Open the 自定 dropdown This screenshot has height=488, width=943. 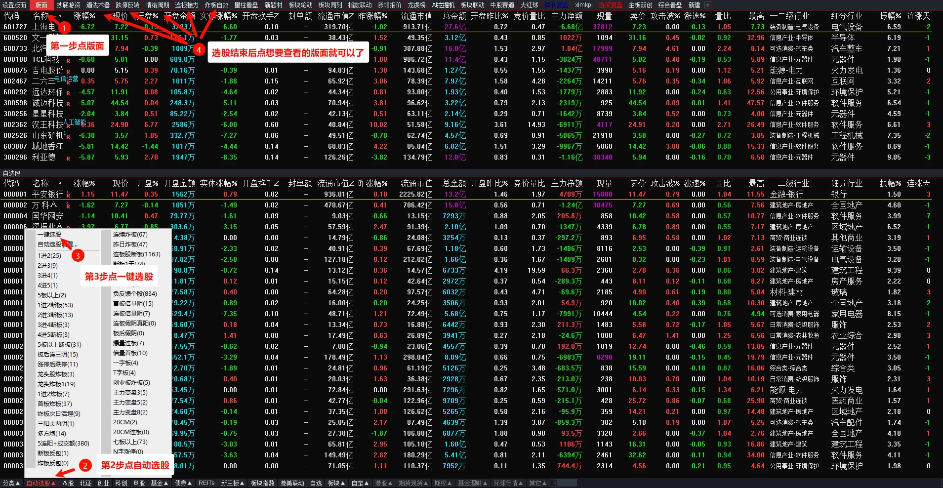pyautogui.click(x=360, y=483)
